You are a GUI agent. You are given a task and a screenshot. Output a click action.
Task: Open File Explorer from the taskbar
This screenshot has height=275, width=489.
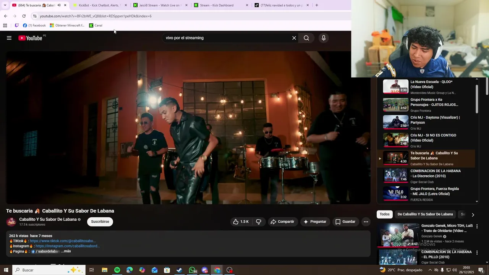(x=104, y=270)
